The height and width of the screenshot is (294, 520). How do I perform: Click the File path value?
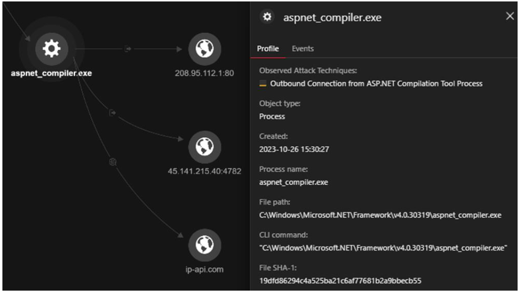(x=380, y=215)
